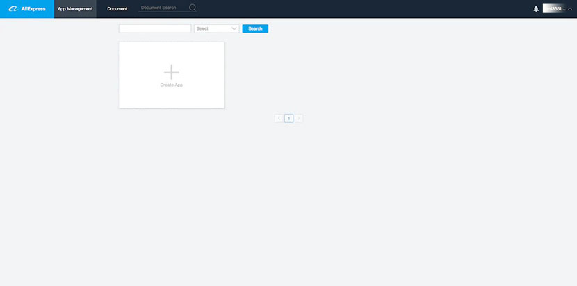Click the magnifier icon beside Document Search
This screenshot has height=286, width=577.
pyautogui.click(x=193, y=8)
